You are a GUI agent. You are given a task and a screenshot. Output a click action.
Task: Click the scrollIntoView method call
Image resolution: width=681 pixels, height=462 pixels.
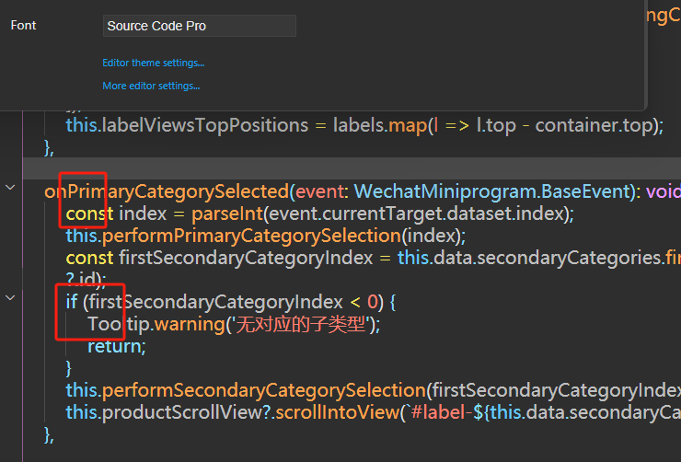pyautogui.click(x=335, y=412)
